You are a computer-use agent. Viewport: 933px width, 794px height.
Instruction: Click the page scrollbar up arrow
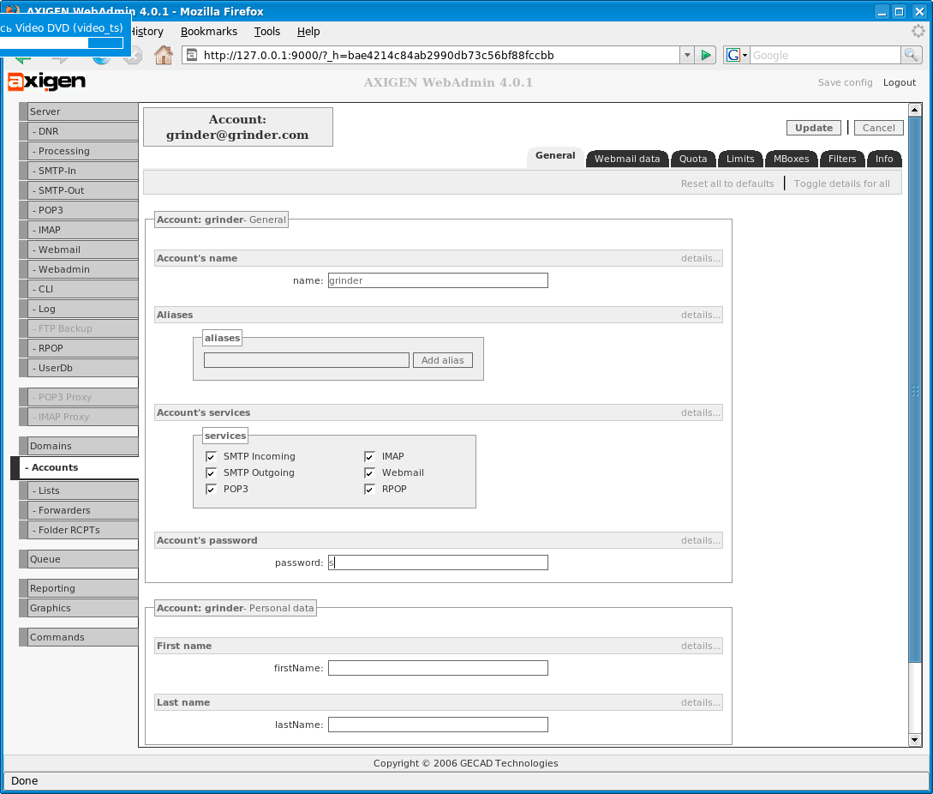click(x=914, y=110)
